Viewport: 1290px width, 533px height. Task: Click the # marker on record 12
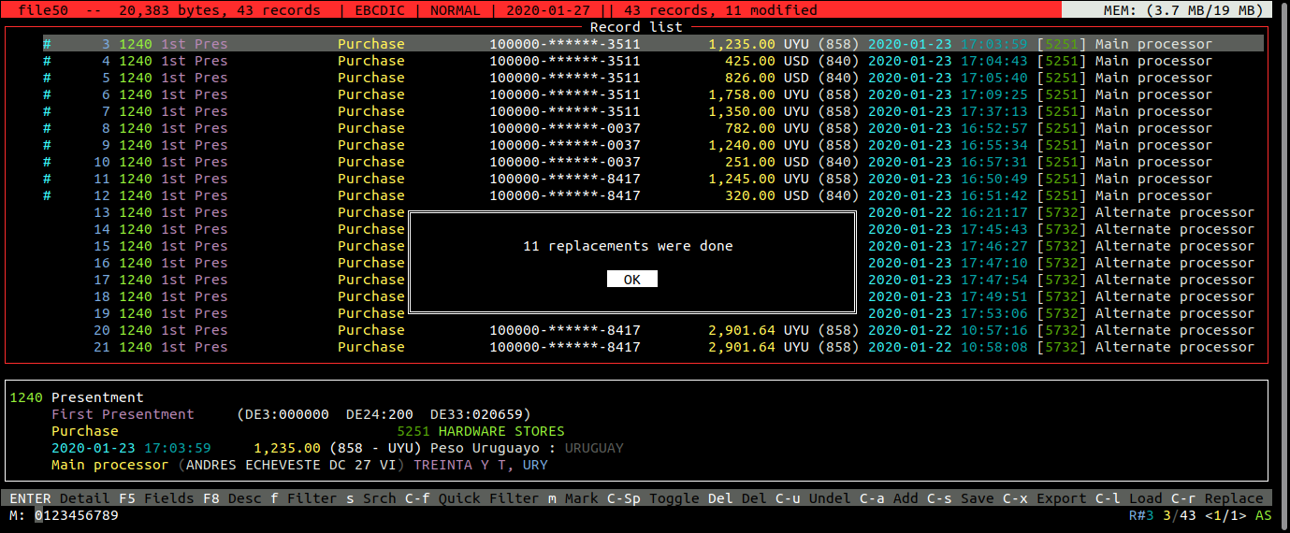[x=47, y=195]
